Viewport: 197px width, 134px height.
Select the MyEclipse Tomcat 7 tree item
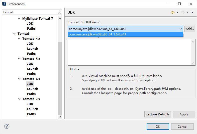[x=38, y=19]
